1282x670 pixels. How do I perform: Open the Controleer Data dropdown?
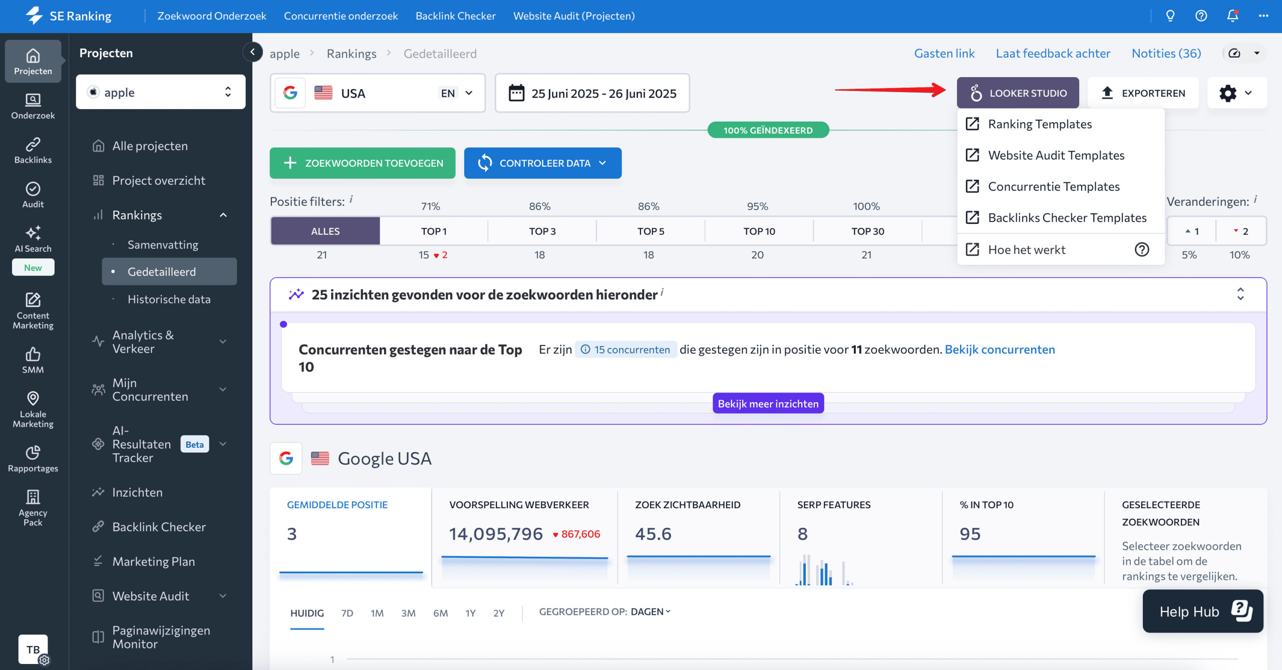543,163
